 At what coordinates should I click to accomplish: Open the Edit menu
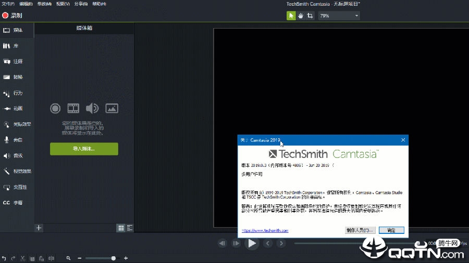(x=26, y=4)
